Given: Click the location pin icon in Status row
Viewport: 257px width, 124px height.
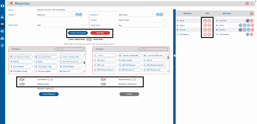Looking at the screenshot, I should [x=248, y=25].
